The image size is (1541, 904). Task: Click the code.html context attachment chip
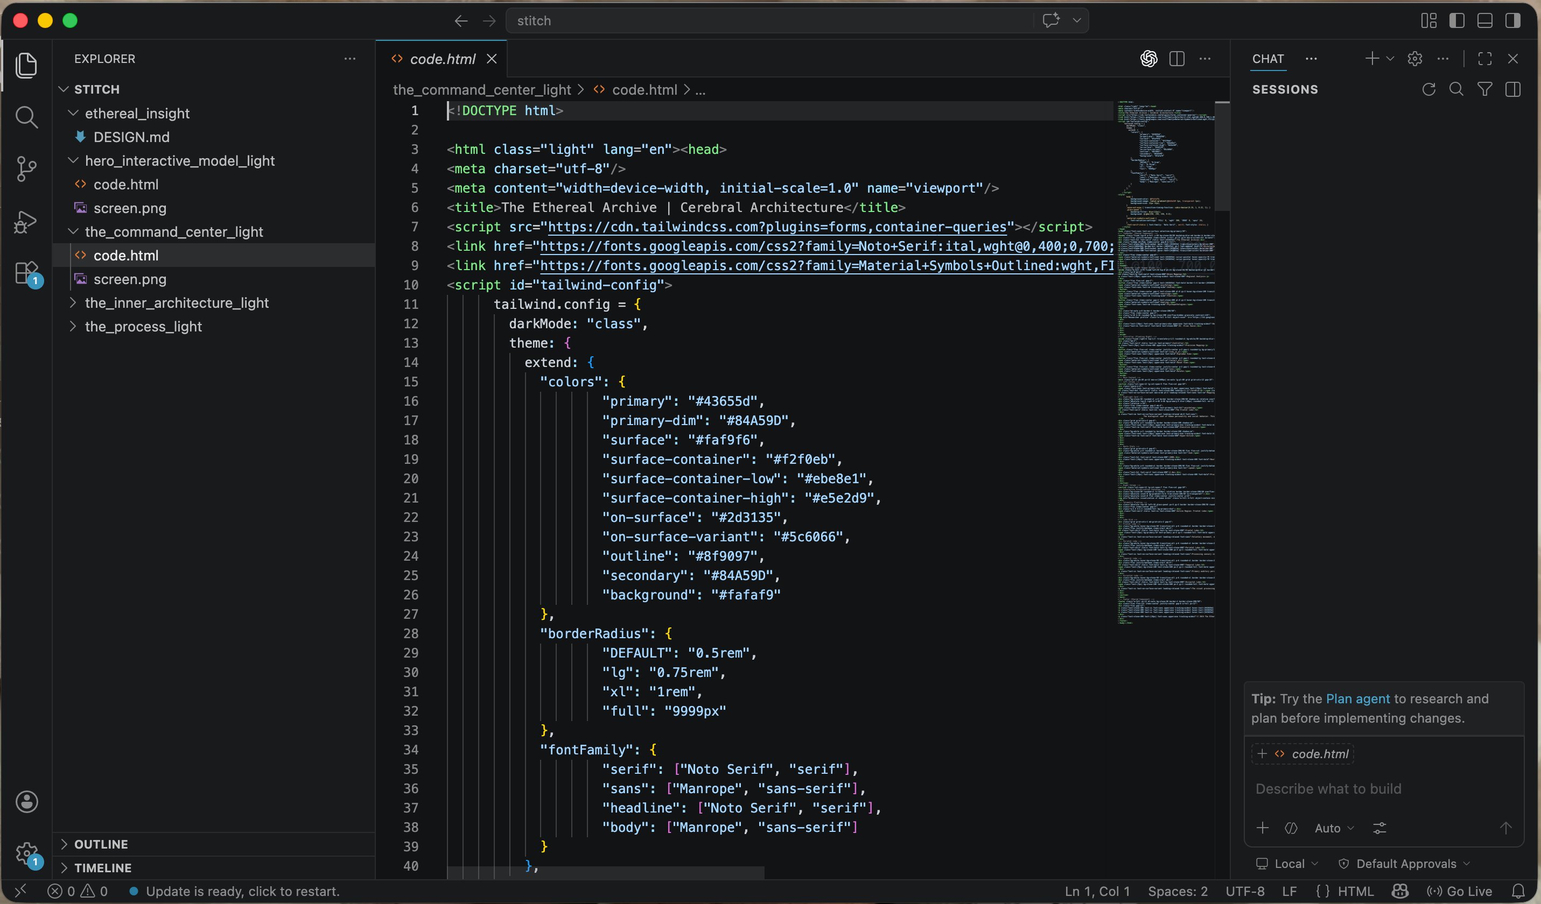tap(1303, 754)
